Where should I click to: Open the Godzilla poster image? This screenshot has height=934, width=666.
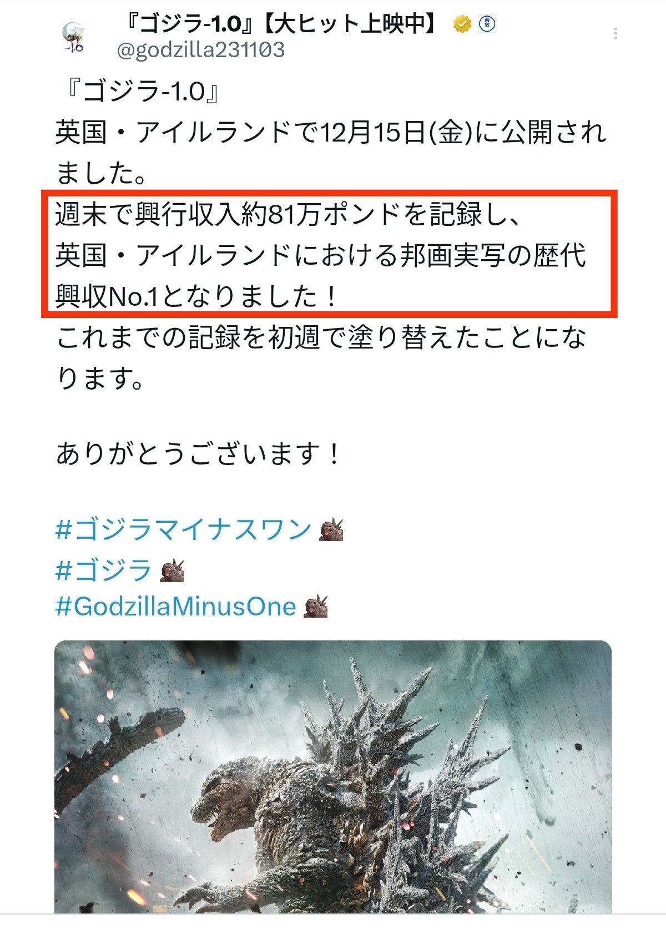pos(333,777)
